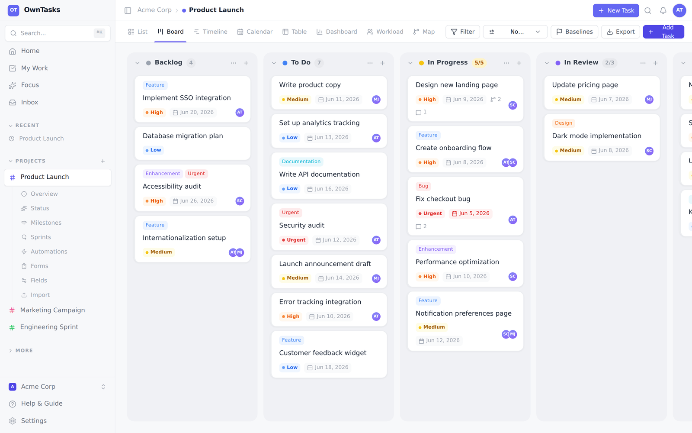Switch to the Table view tab
This screenshot has width=692, height=433.
(x=295, y=32)
